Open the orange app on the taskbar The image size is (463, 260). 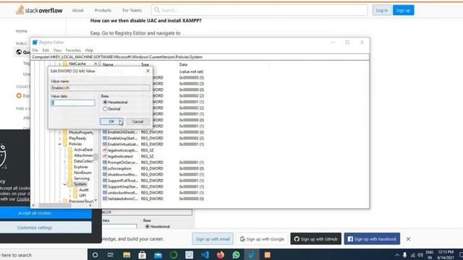267,255
